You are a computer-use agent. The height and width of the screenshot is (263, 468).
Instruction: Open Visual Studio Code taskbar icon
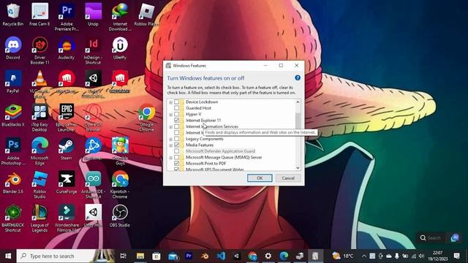pyautogui.click(x=221, y=256)
